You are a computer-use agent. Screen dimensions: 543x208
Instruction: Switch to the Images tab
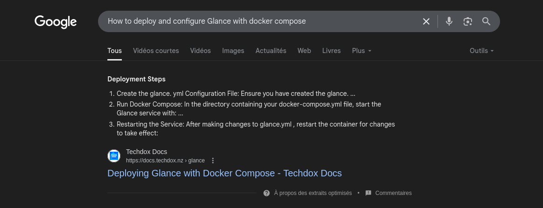pos(233,51)
